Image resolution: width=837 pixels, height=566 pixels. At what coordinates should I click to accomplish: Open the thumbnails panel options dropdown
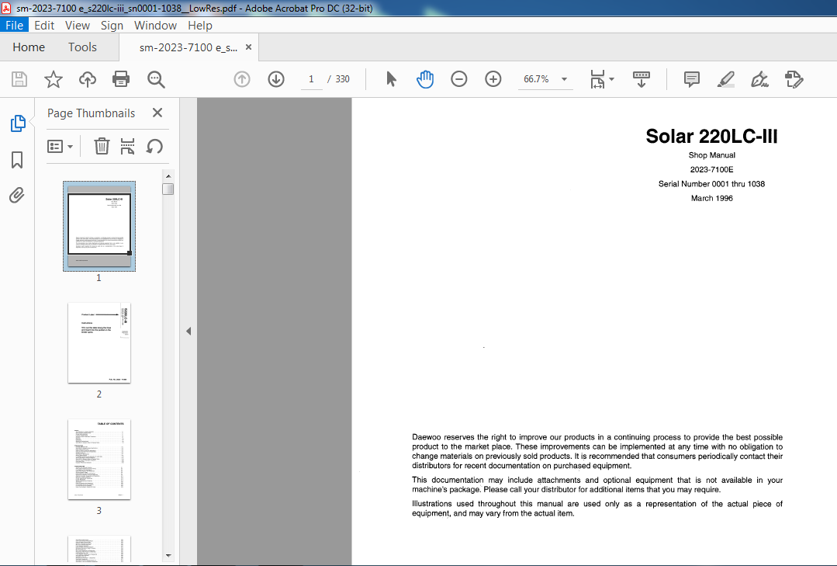60,146
